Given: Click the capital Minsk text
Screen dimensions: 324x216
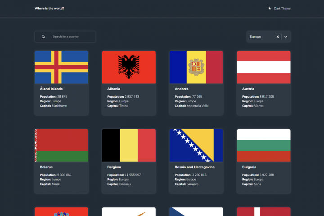Looking at the screenshot, I should pos(56,184).
